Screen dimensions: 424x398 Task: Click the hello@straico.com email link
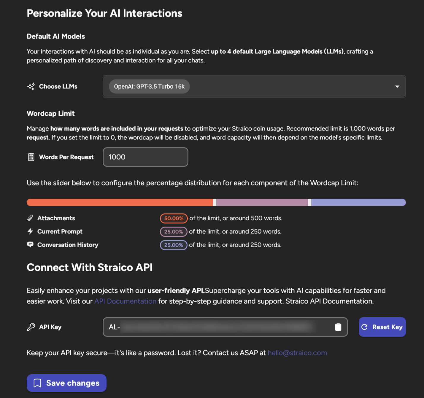297,353
